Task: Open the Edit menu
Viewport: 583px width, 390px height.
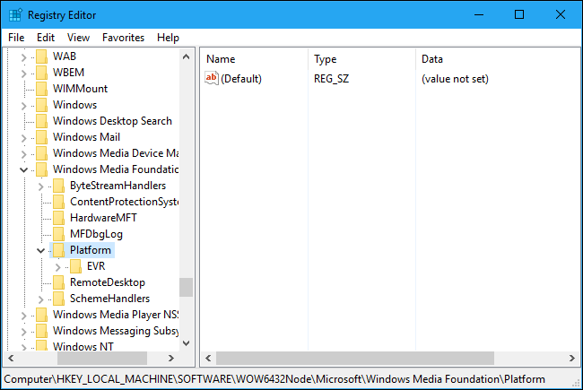Action: pos(46,38)
